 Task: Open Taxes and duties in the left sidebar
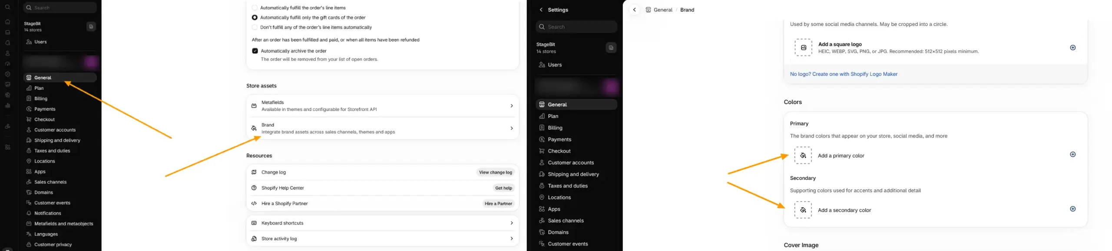[x=60, y=151]
